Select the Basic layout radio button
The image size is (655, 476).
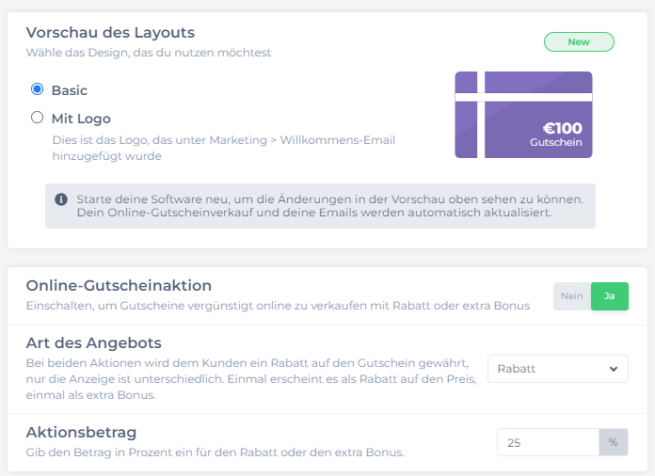coord(38,89)
